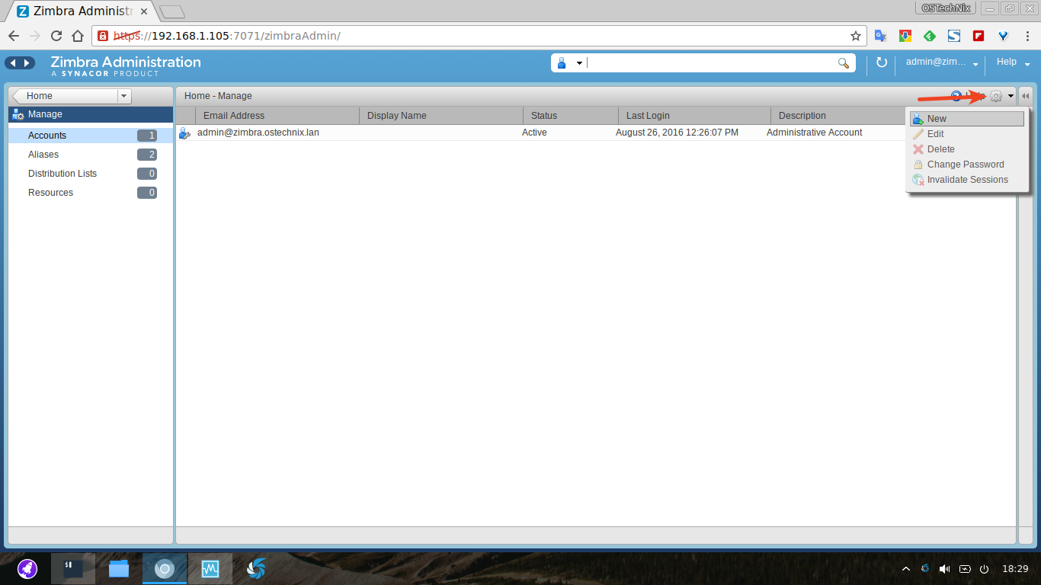Go forward with Zimbra right arrow
Image resolution: width=1041 pixels, height=585 pixels.
[x=27, y=63]
